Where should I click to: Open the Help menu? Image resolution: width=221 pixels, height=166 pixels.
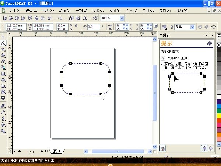[182, 11]
